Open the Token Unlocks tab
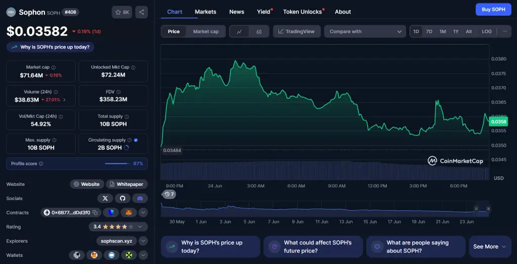Viewport: 517px width, 264px height. (x=302, y=12)
